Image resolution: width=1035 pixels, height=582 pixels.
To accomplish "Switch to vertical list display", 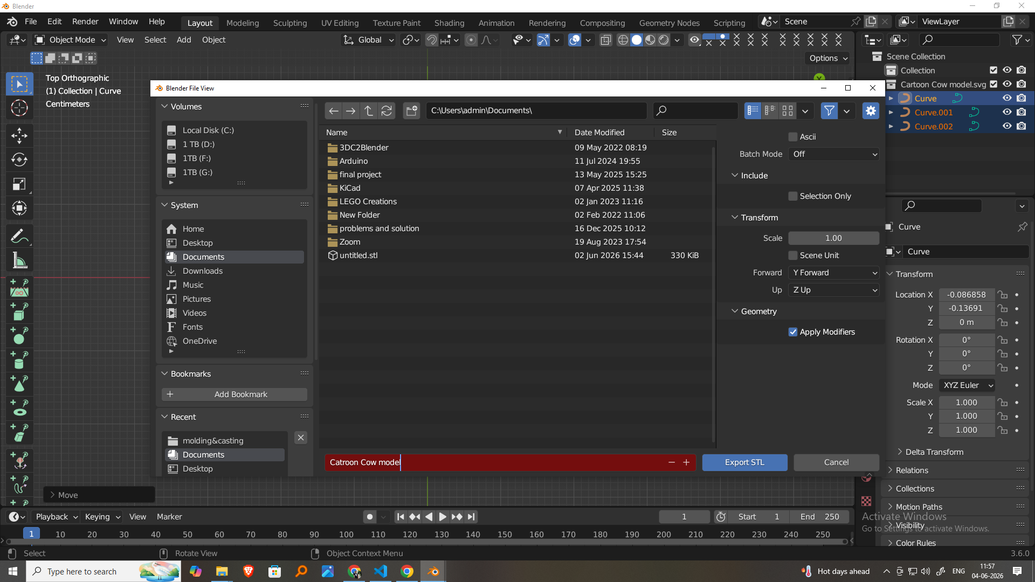I will pyautogui.click(x=753, y=111).
